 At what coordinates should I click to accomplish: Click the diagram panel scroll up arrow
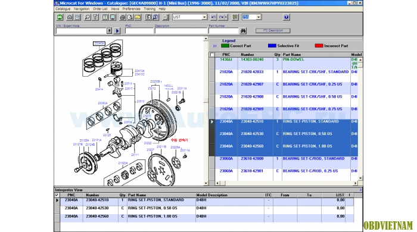(206, 39)
